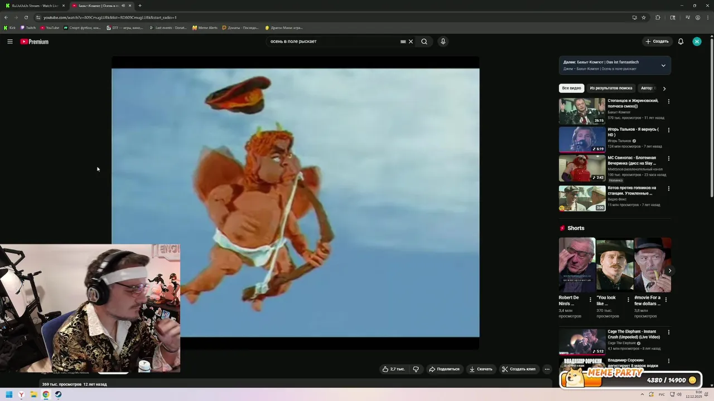Open Steam from the taskbar
The height and width of the screenshot is (401, 714).
pyautogui.click(x=58, y=394)
